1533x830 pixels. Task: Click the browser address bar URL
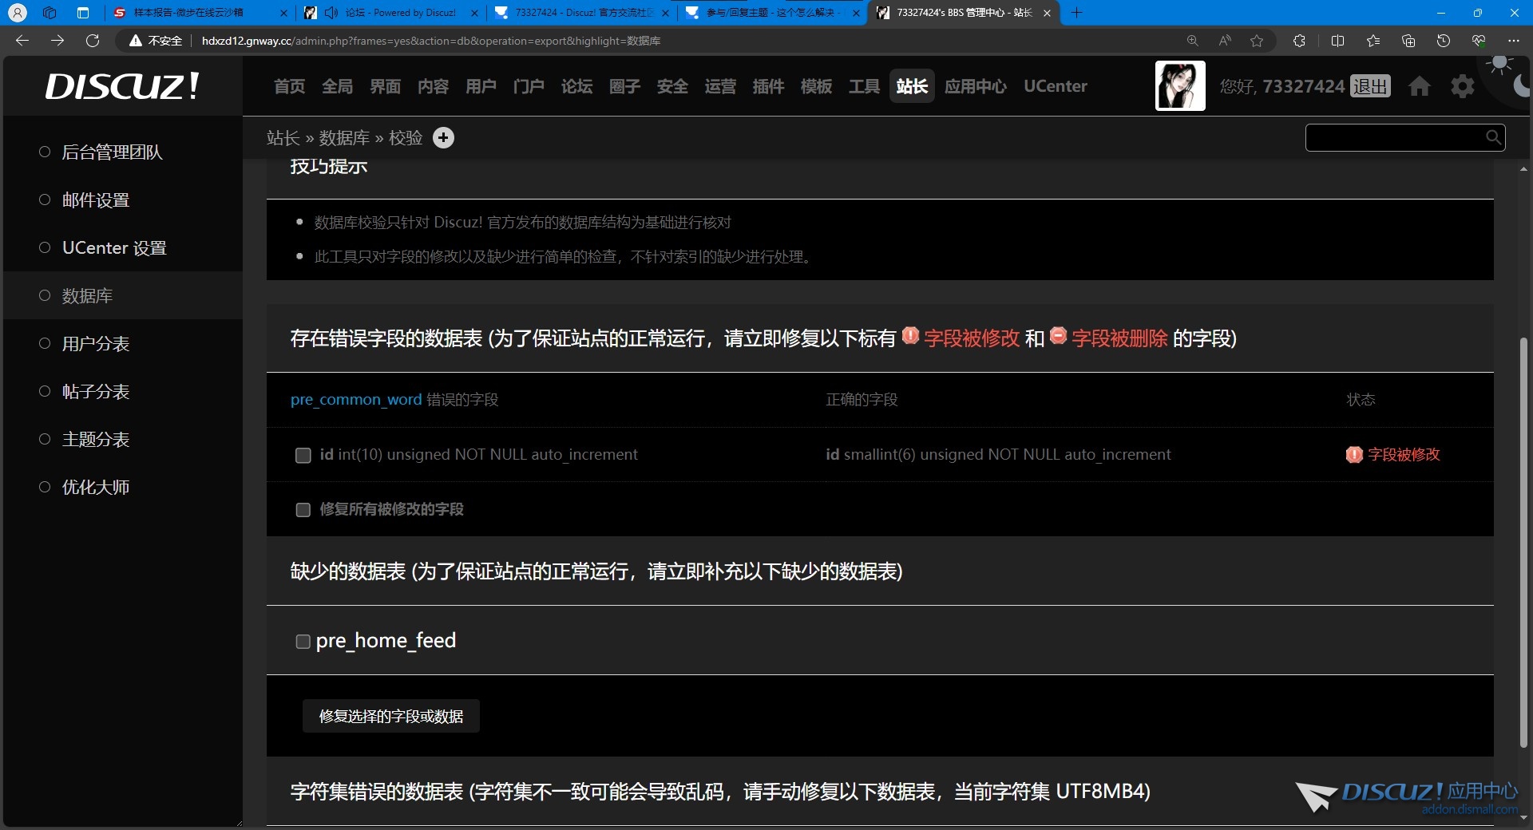click(431, 41)
